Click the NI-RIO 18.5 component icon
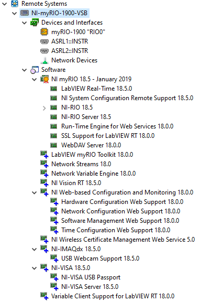Screen dimensions: 201x302 coord(54,107)
